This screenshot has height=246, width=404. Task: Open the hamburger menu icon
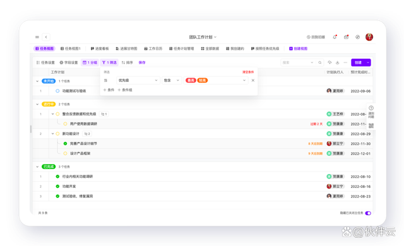click(37, 37)
